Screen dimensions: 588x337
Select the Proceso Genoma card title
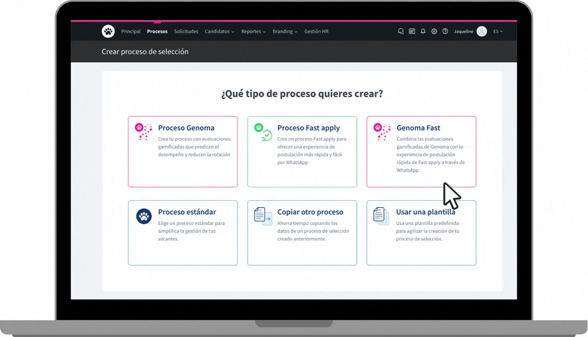(x=186, y=128)
